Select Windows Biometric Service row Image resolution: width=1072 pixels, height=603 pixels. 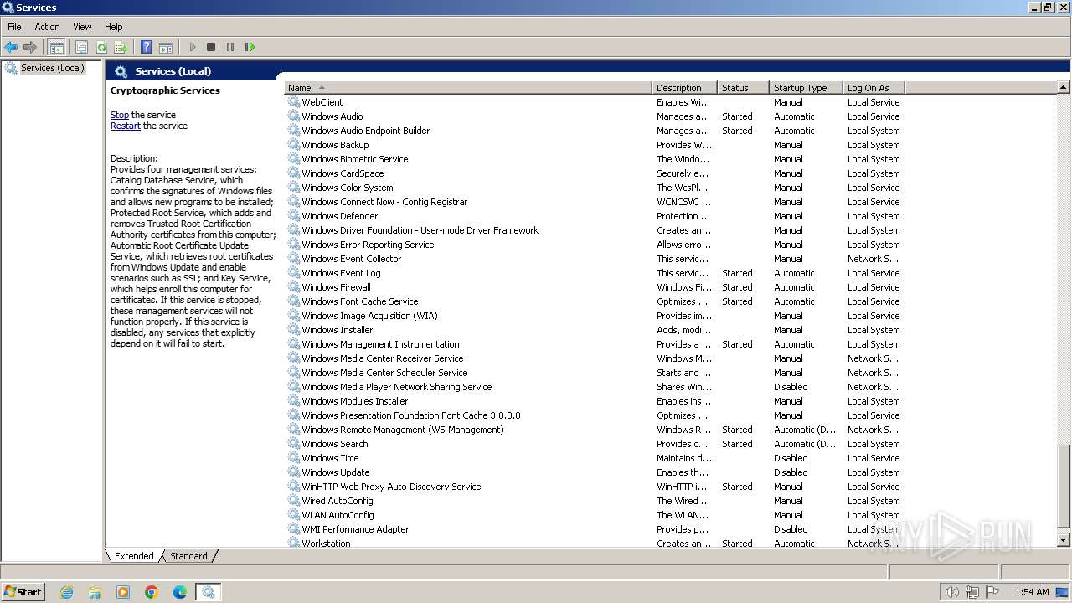point(595,159)
